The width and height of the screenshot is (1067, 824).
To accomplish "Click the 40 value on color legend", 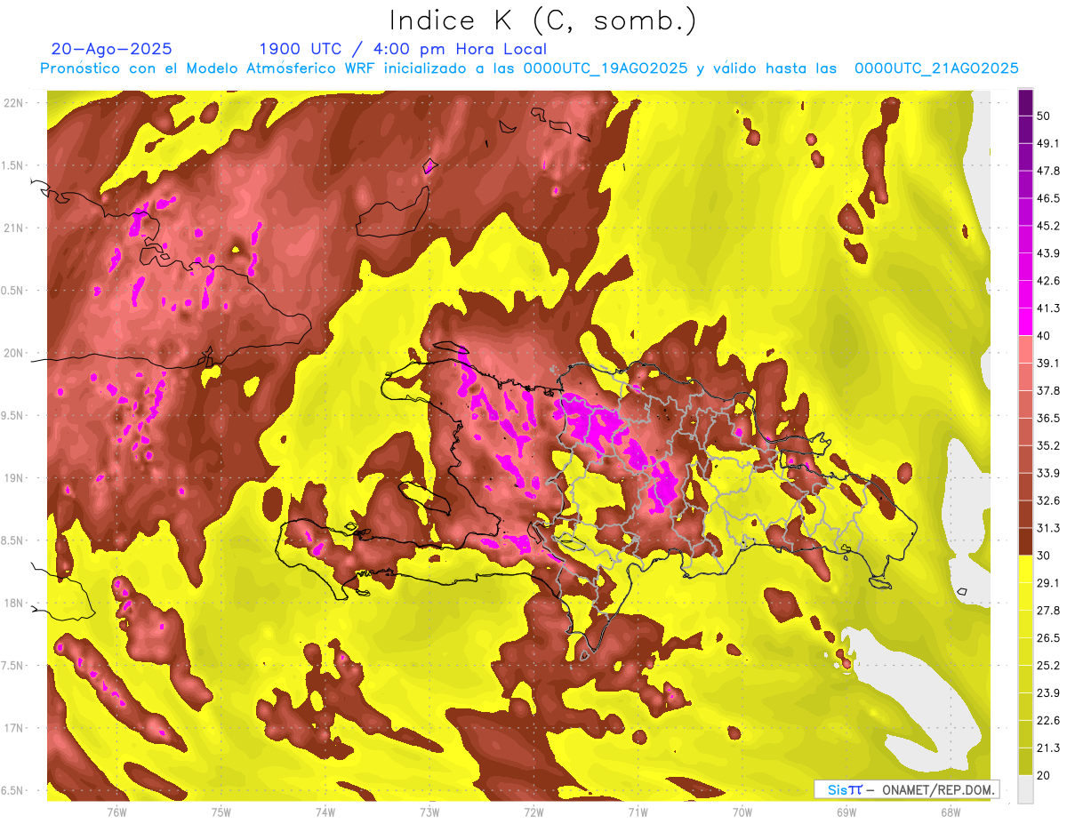I will click(x=1045, y=336).
